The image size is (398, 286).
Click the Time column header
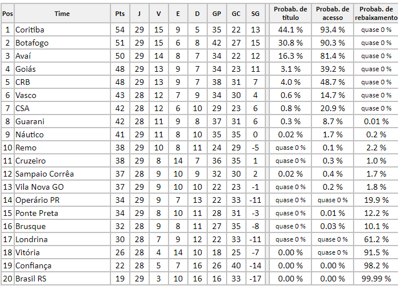click(x=63, y=13)
